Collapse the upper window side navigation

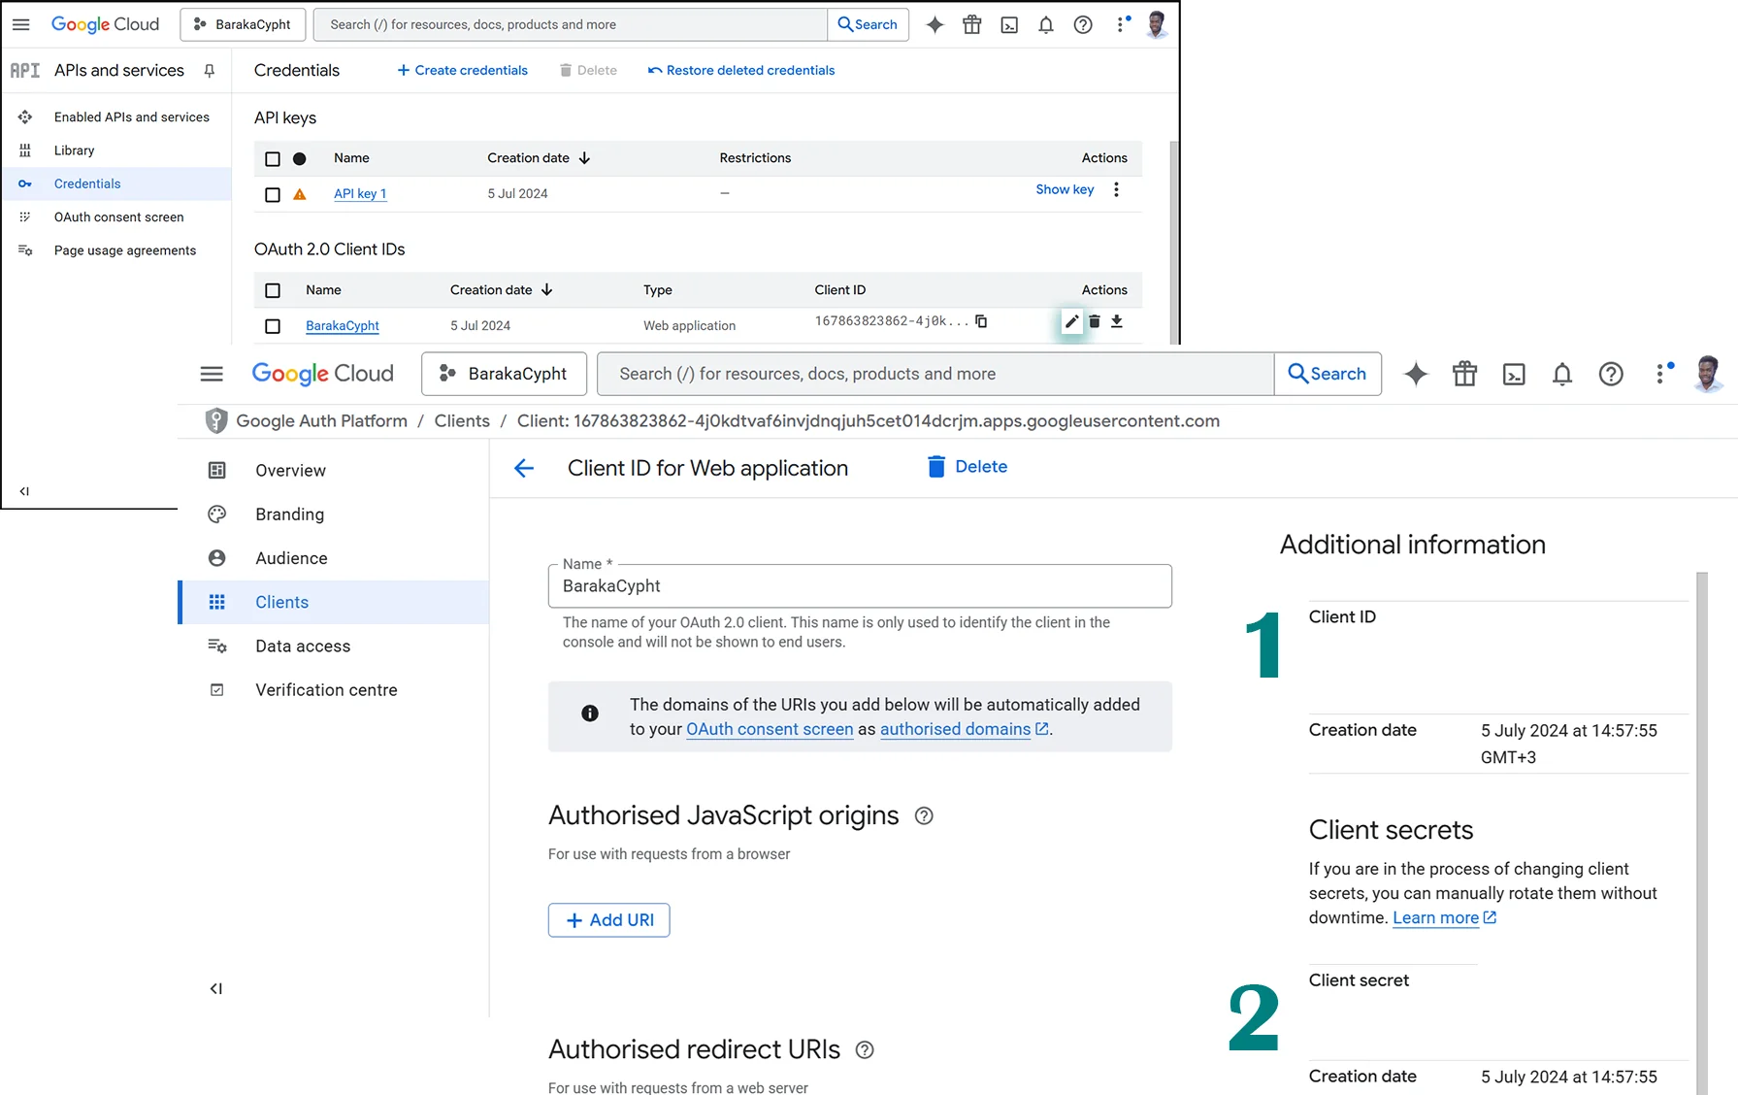24,491
